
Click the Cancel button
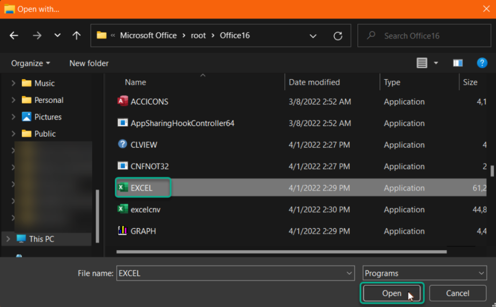456,293
